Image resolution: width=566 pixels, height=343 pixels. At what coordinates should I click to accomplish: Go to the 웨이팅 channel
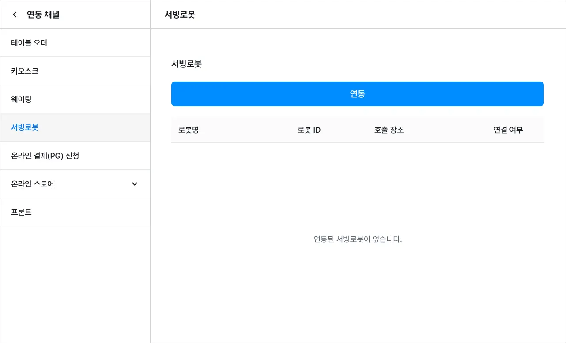click(x=21, y=99)
